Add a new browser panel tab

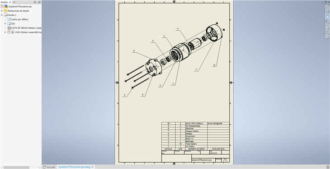click(14, 2)
